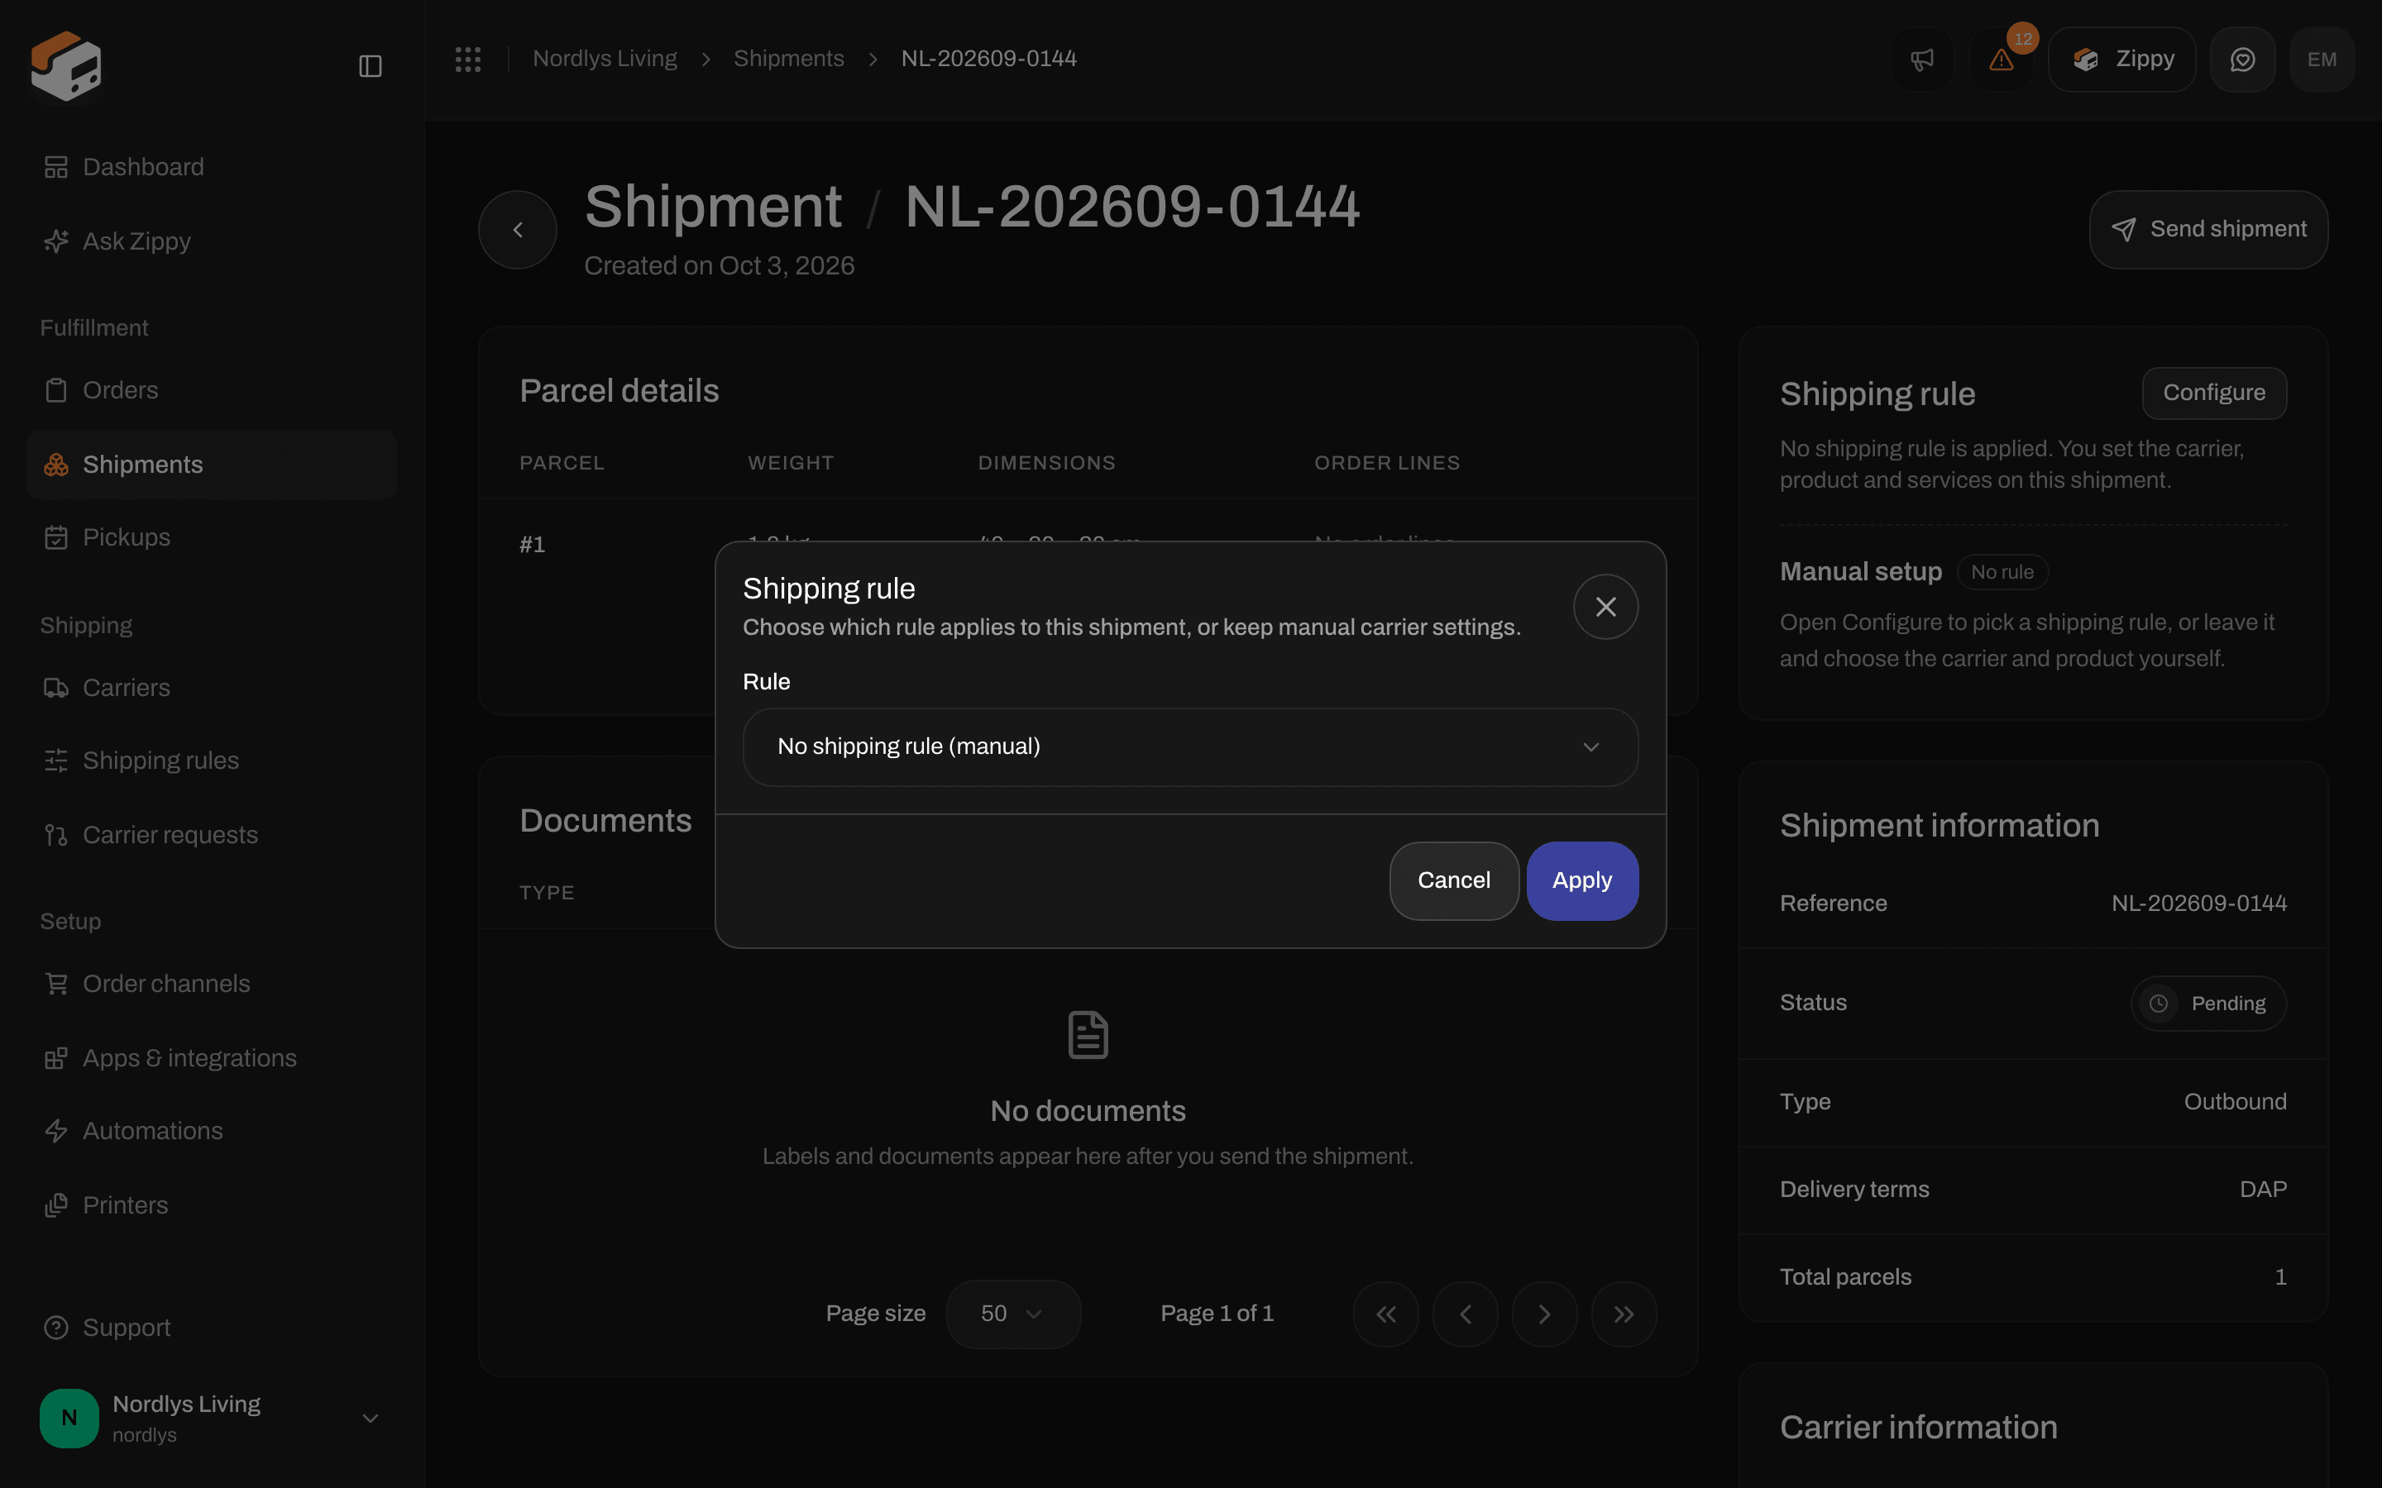The width and height of the screenshot is (2382, 1488).
Task: Open the chat support bubble icon
Action: 2242,60
